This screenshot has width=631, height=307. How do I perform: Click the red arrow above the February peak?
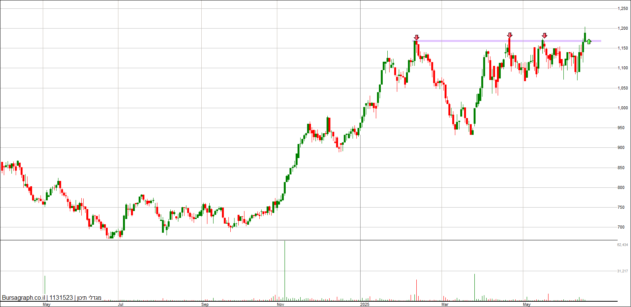(416, 37)
